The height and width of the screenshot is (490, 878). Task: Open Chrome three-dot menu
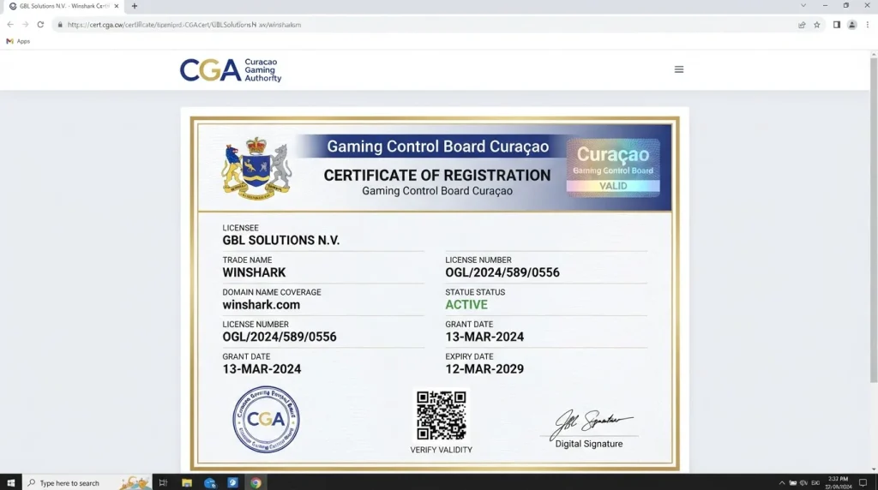[868, 25]
